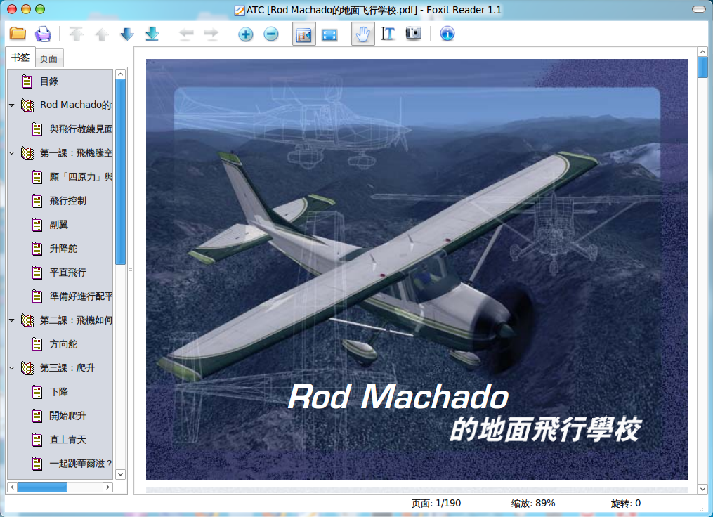The width and height of the screenshot is (713, 517).
Task: Open the 一起跳華爾滋 bookmark
Action: (x=81, y=464)
